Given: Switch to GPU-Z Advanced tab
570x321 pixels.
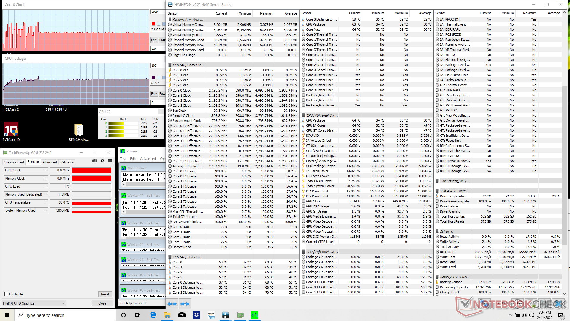Looking at the screenshot, I should click(50, 162).
